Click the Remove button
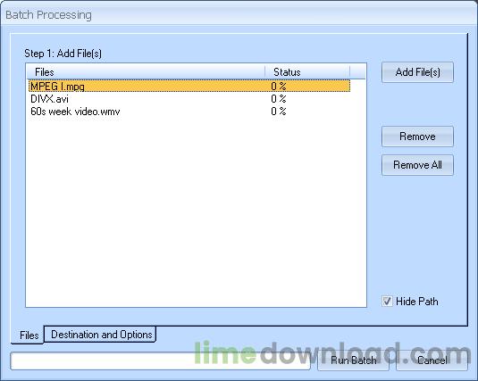 pyautogui.click(x=417, y=137)
